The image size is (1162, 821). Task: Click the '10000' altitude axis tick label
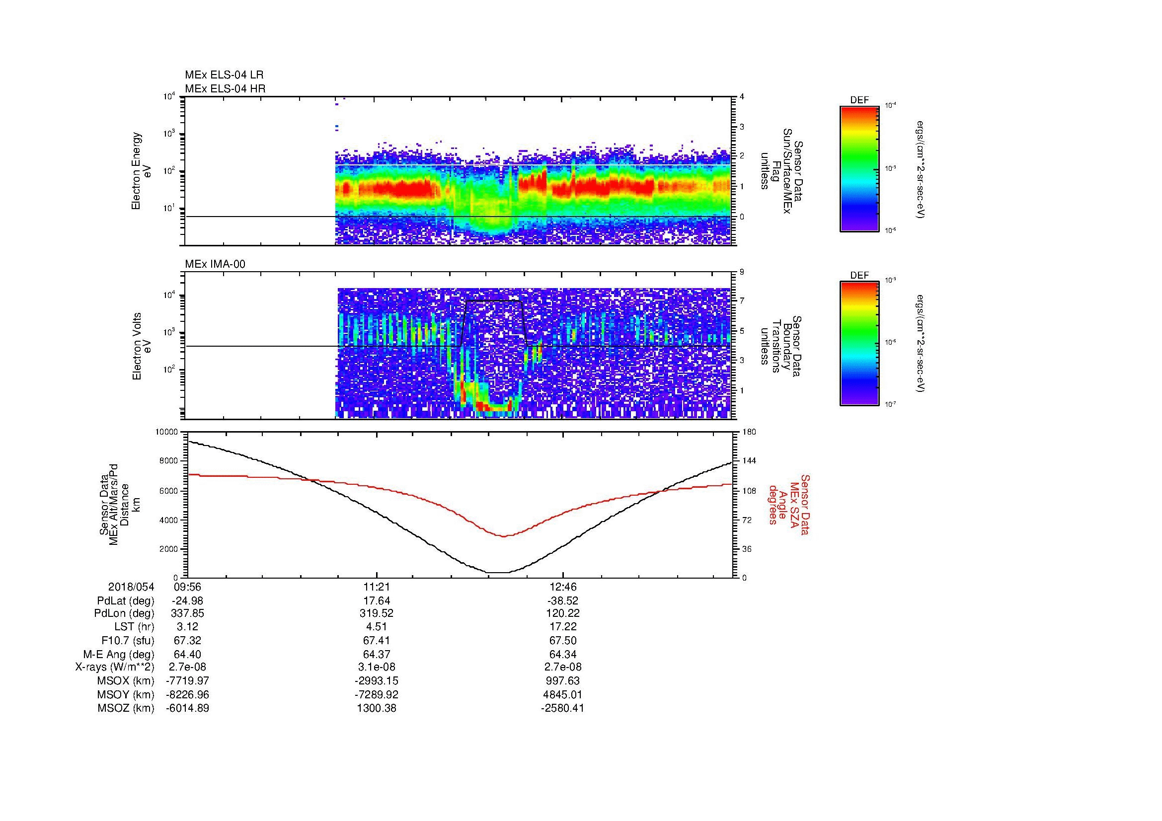click(167, 432)
